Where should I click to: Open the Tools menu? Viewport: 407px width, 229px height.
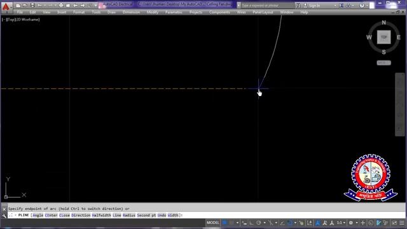pos(96,12)
